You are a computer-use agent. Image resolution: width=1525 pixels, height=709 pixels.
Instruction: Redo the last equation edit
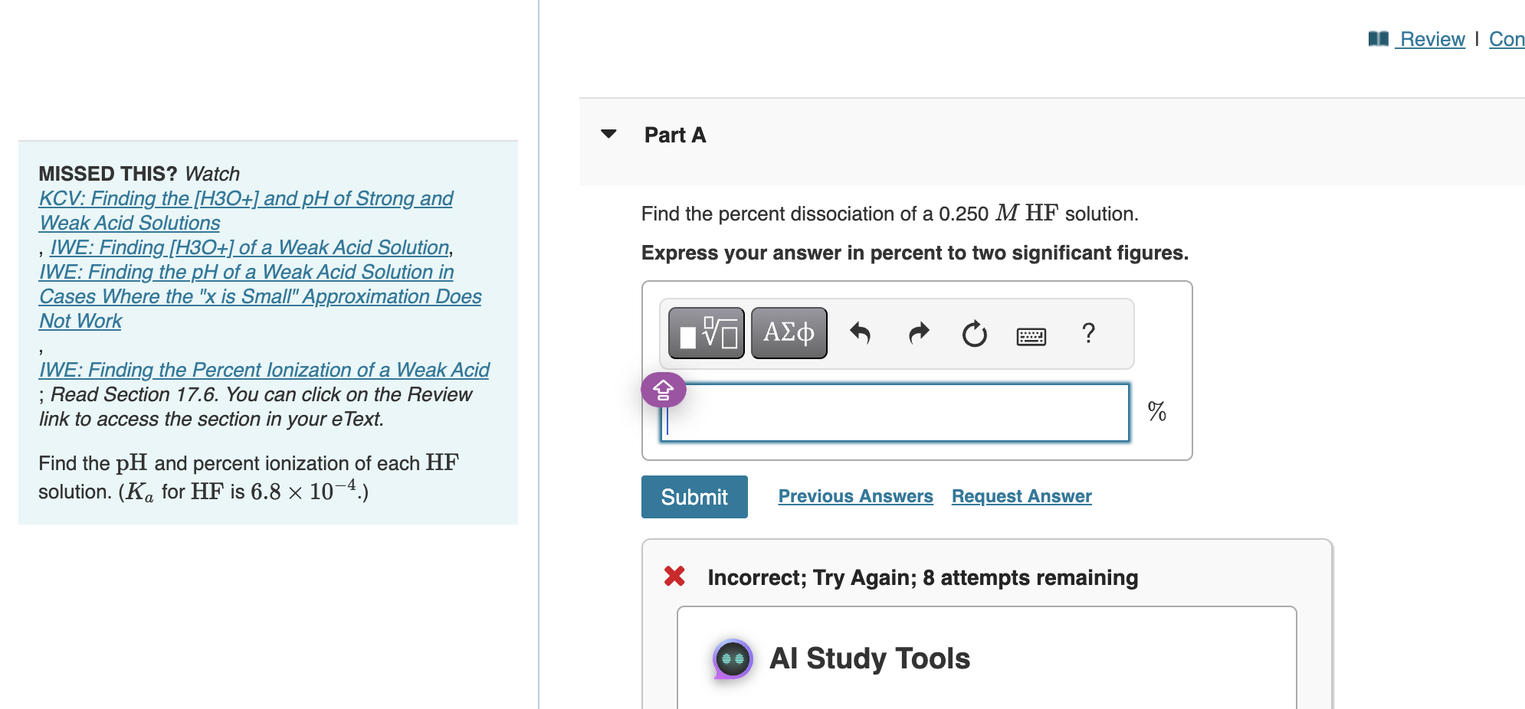tap(917, 332)
